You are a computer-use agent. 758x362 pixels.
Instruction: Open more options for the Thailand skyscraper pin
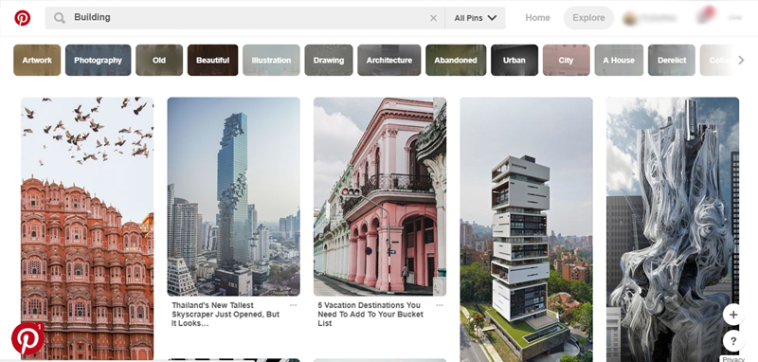(x=293, y=305)
